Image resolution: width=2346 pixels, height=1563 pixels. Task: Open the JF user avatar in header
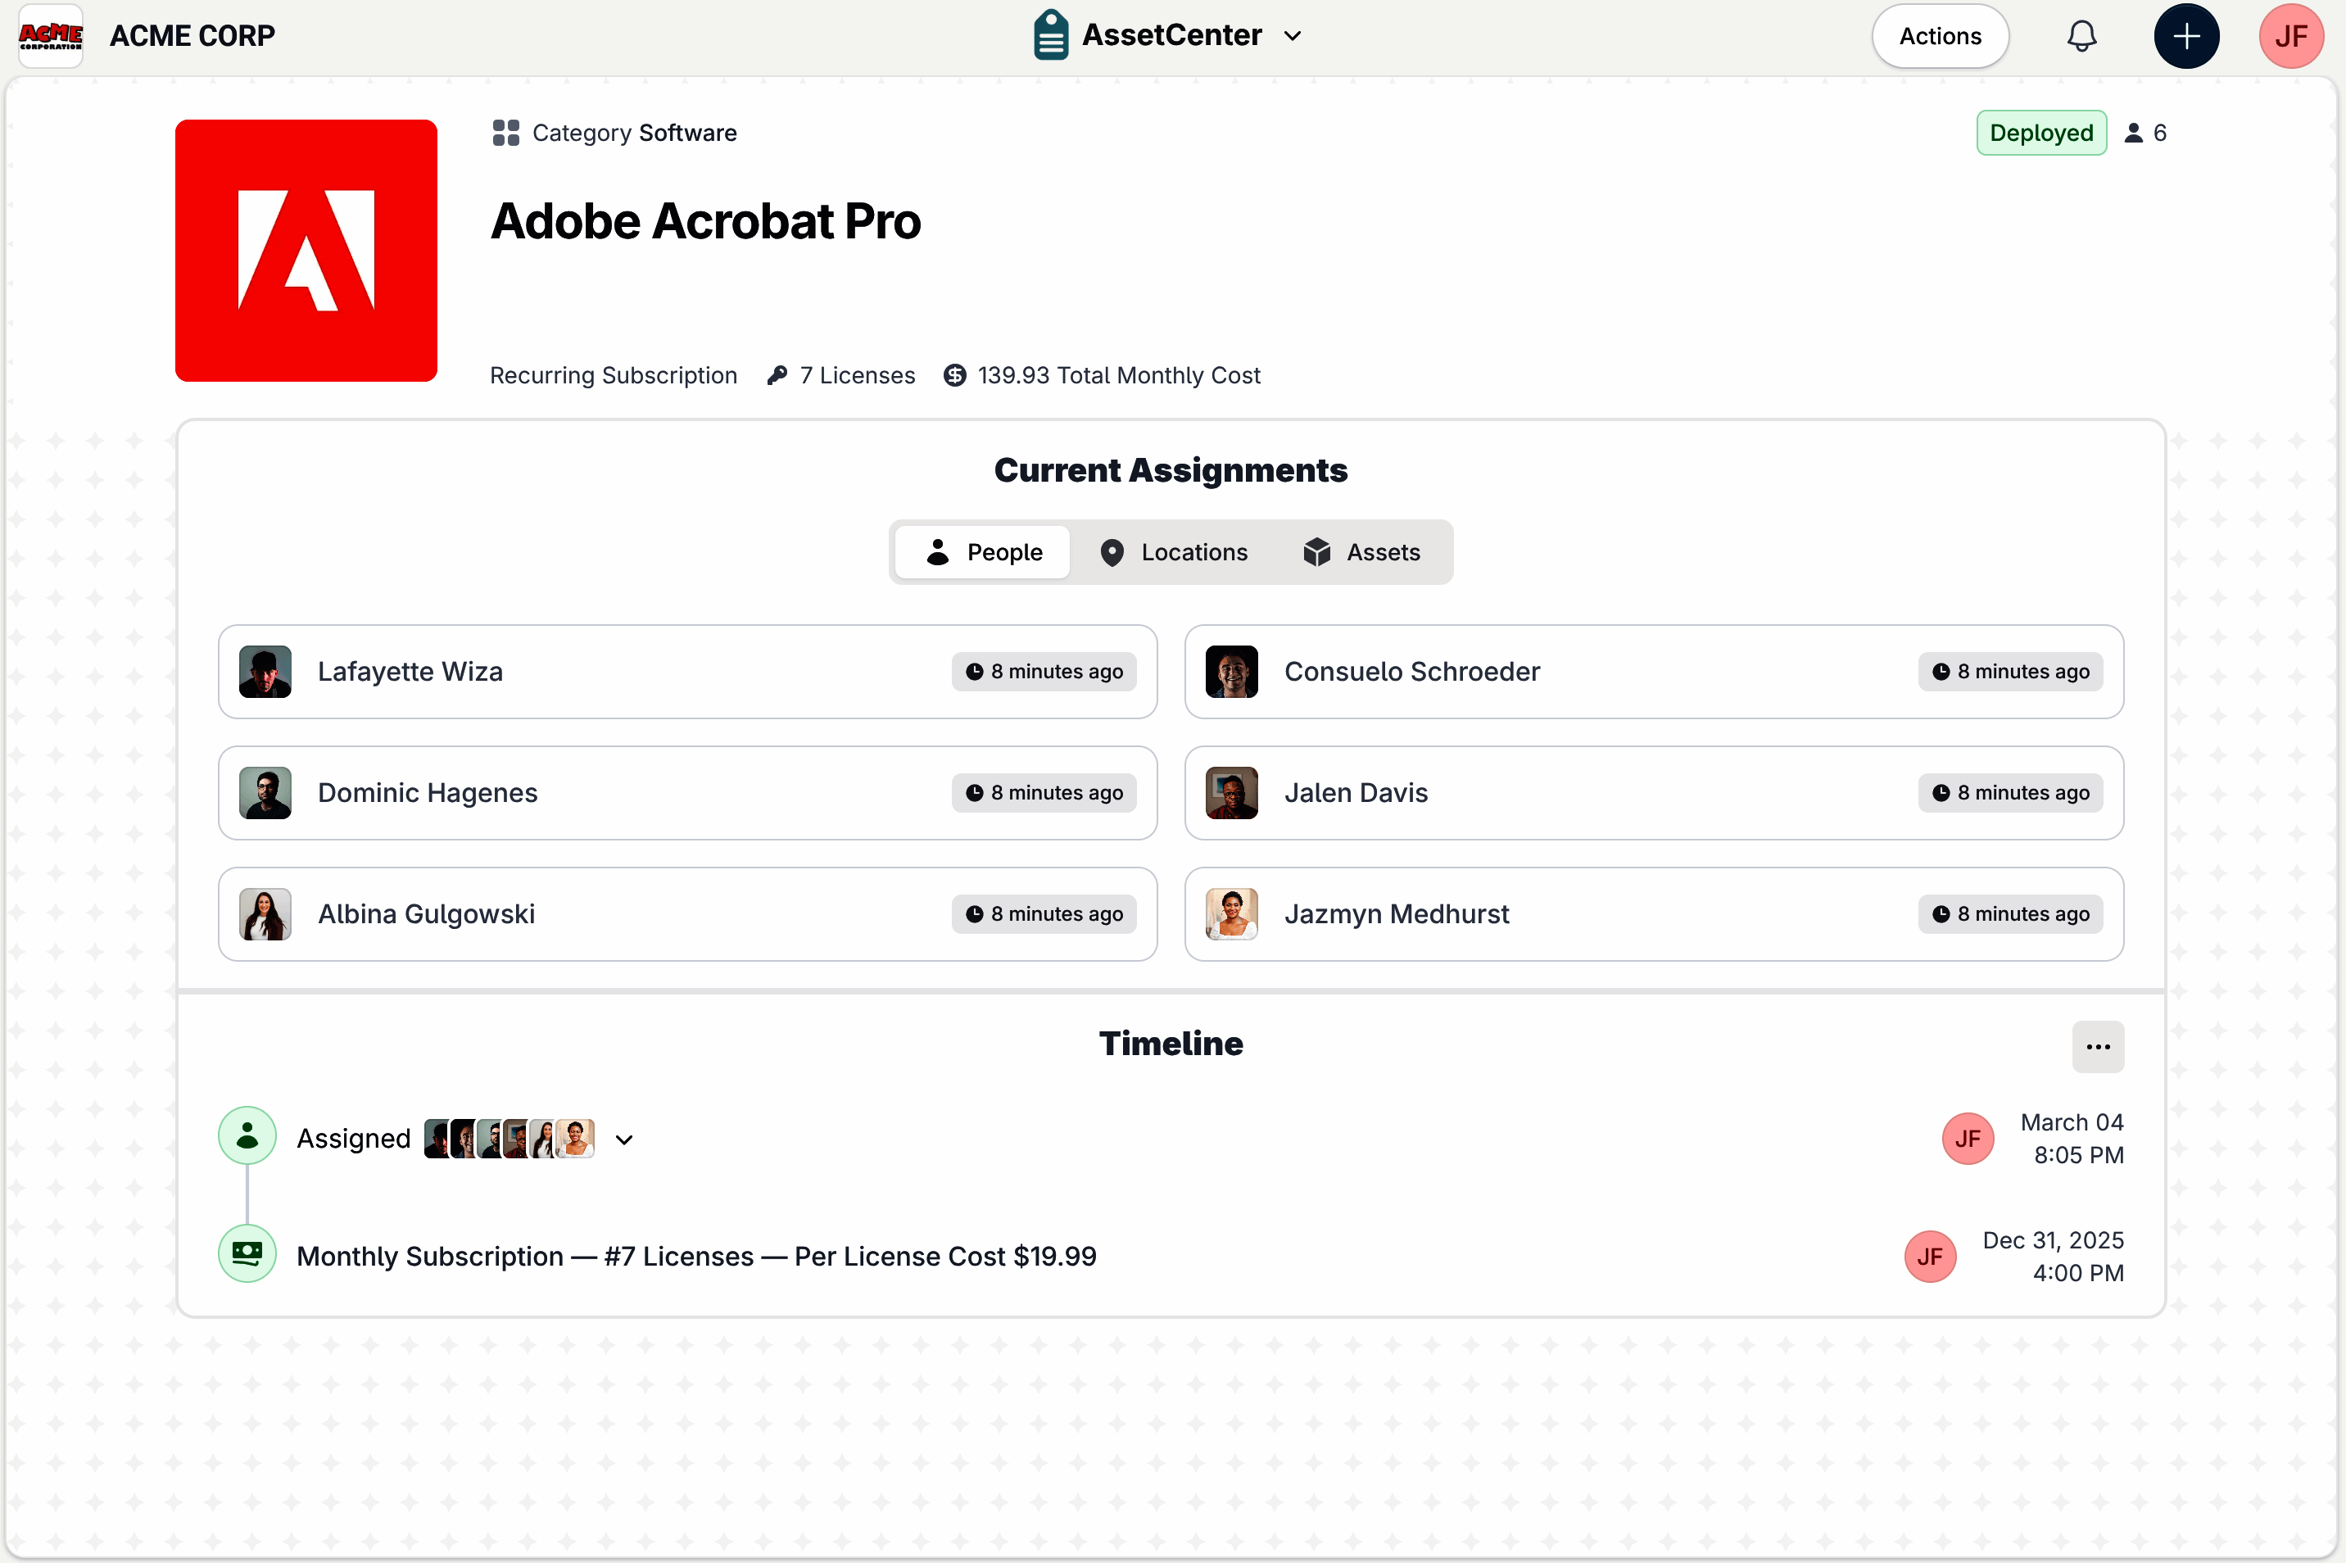(x=2291, y=36)
